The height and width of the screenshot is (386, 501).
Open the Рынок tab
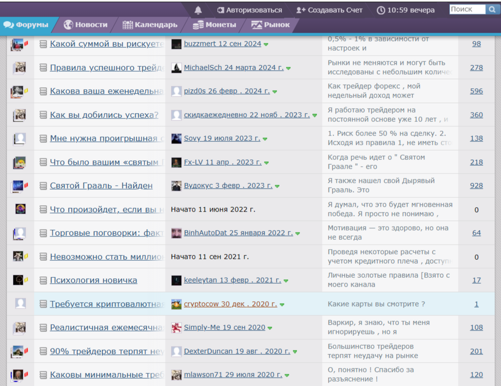(x=270, y=25)
